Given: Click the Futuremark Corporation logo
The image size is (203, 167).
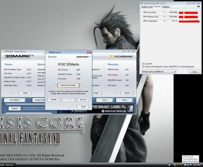Looking at the screenshot, I should click(x=121, y=57).
